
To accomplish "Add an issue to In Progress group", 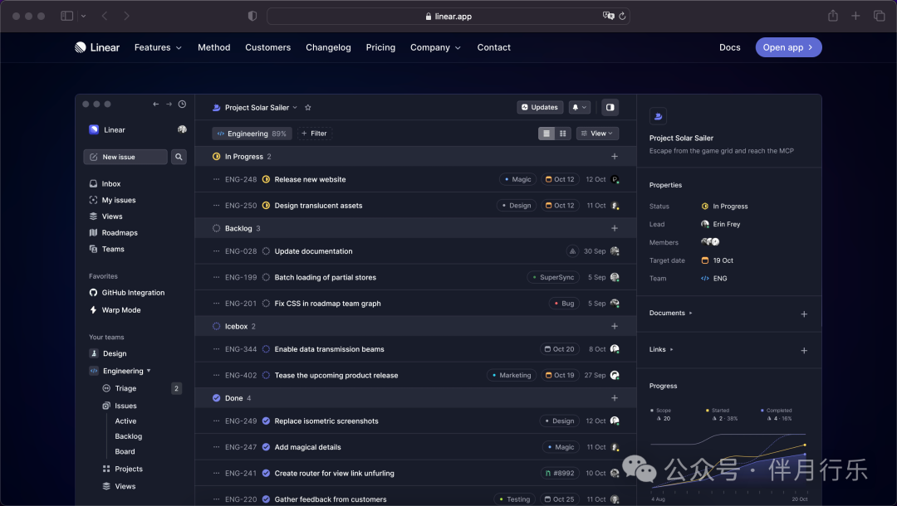I will pos(615,157).
